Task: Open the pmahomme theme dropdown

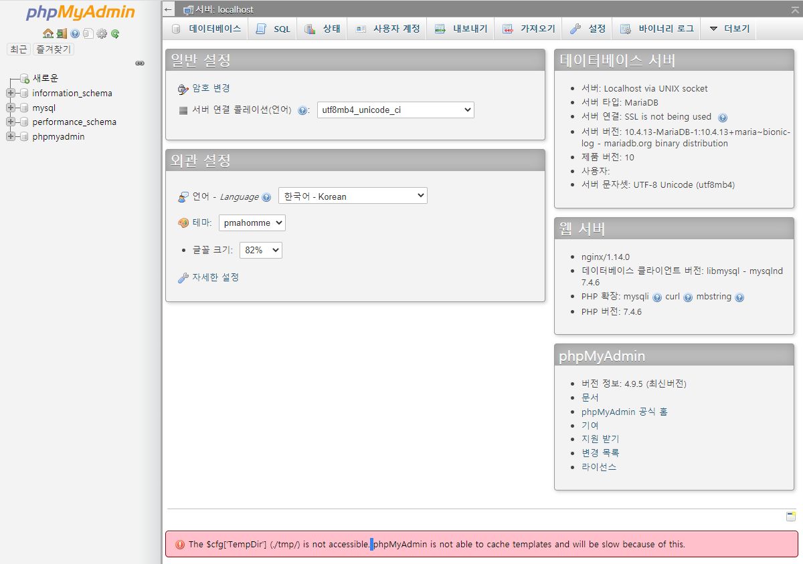Action: [252, 223]
